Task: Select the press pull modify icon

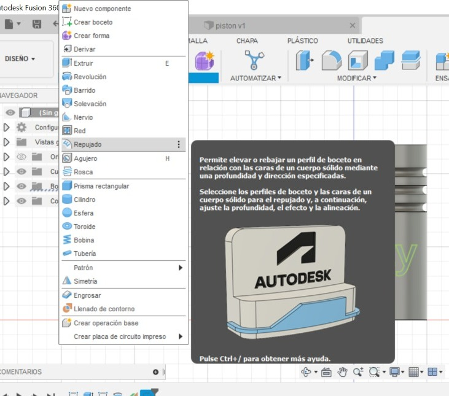Action: coord(305,60)
